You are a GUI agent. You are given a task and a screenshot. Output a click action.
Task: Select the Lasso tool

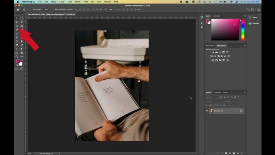17,22
